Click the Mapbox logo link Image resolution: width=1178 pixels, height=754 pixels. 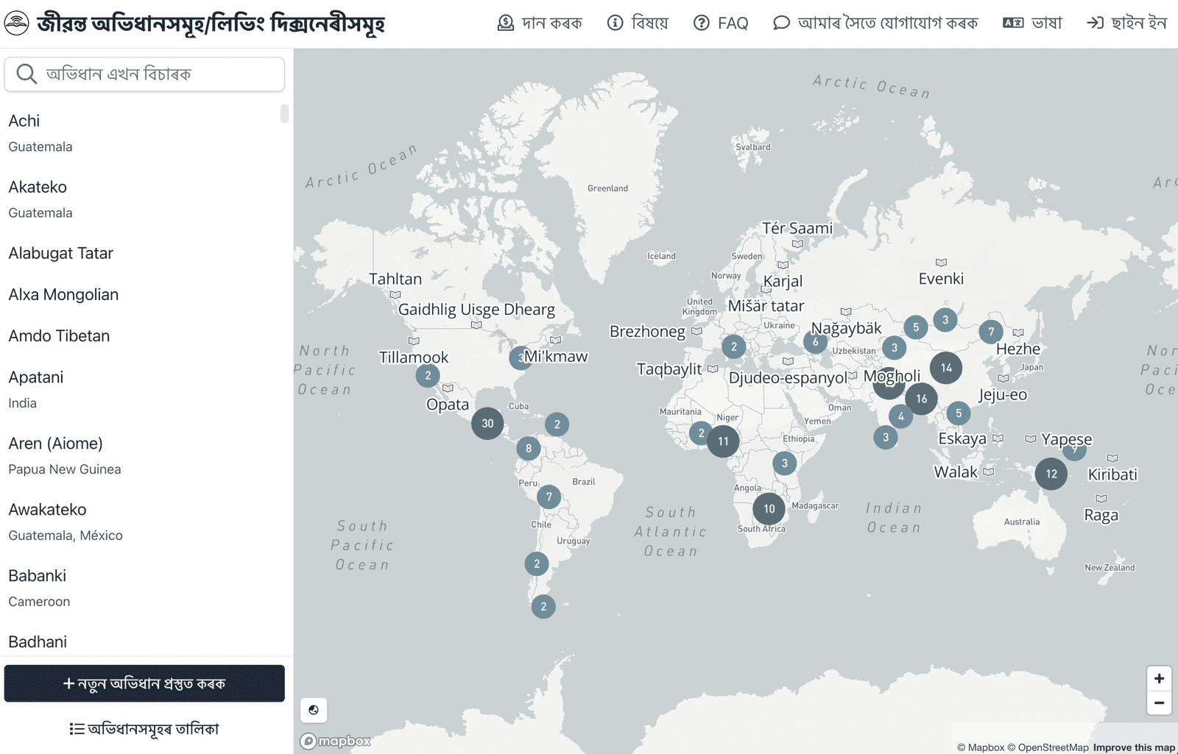click(x=336, y=741)
